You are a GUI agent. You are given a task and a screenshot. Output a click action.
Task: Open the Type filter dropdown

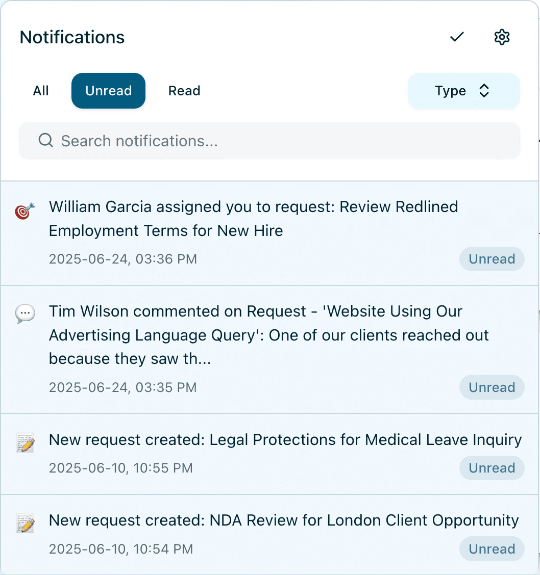(x=463, y=91)
